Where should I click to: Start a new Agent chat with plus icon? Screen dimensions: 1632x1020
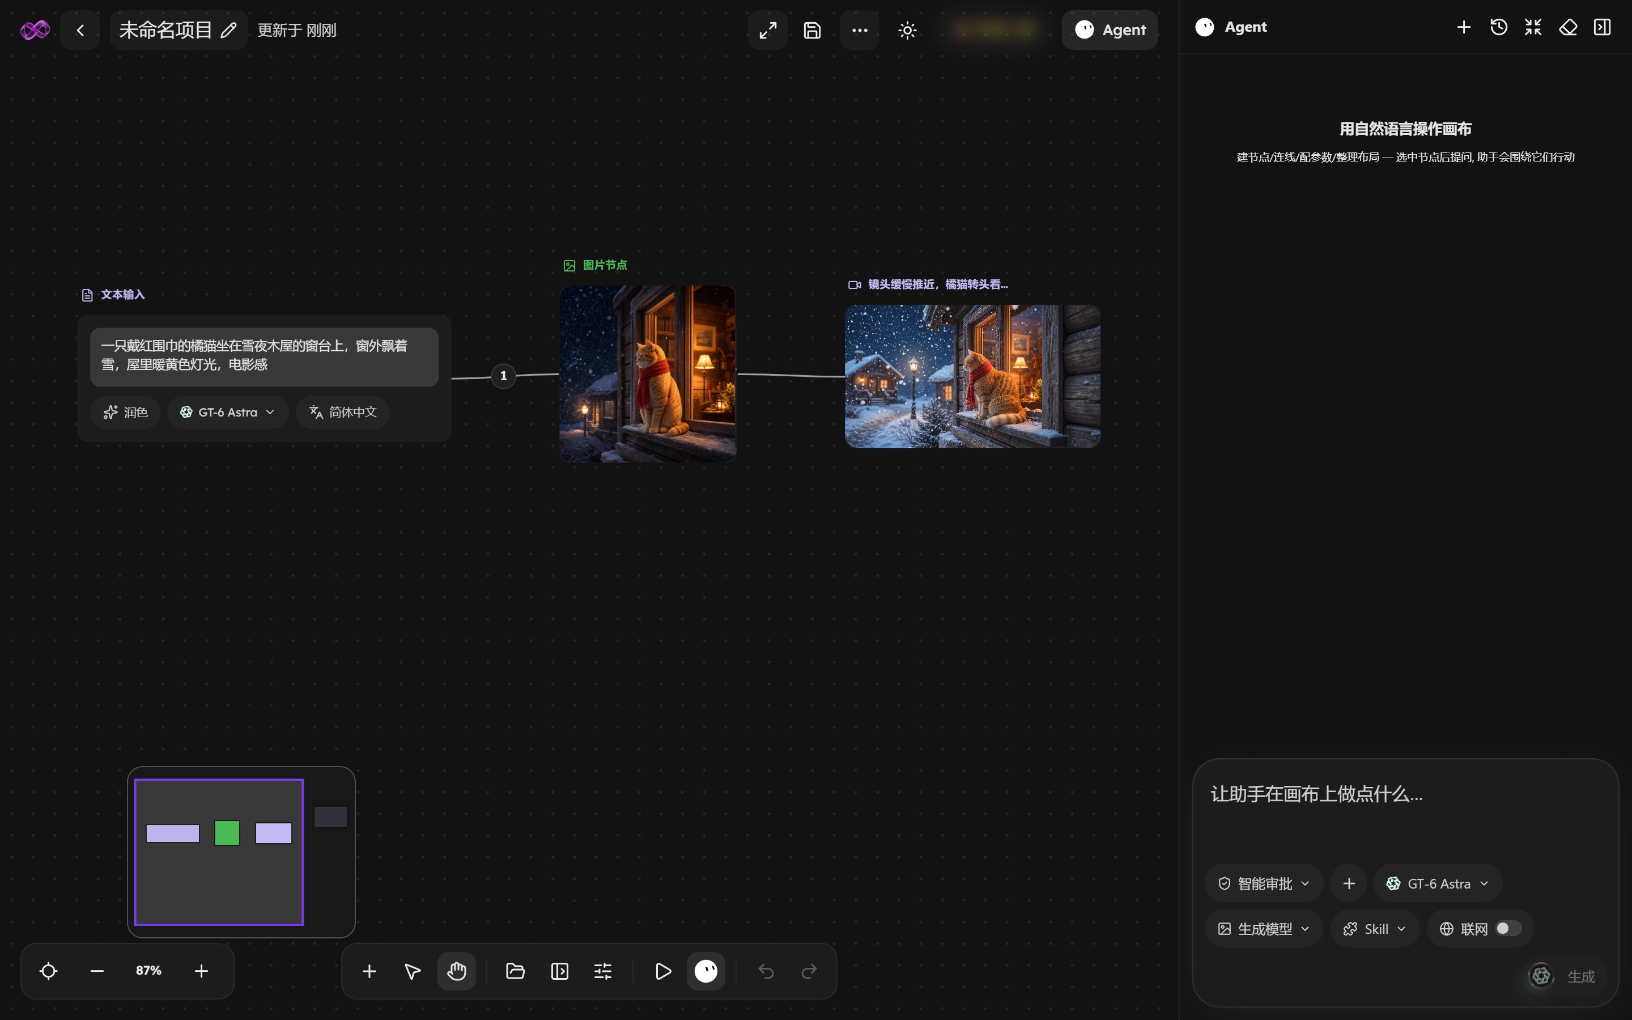pyautogui.click(x=1463, y=27)
